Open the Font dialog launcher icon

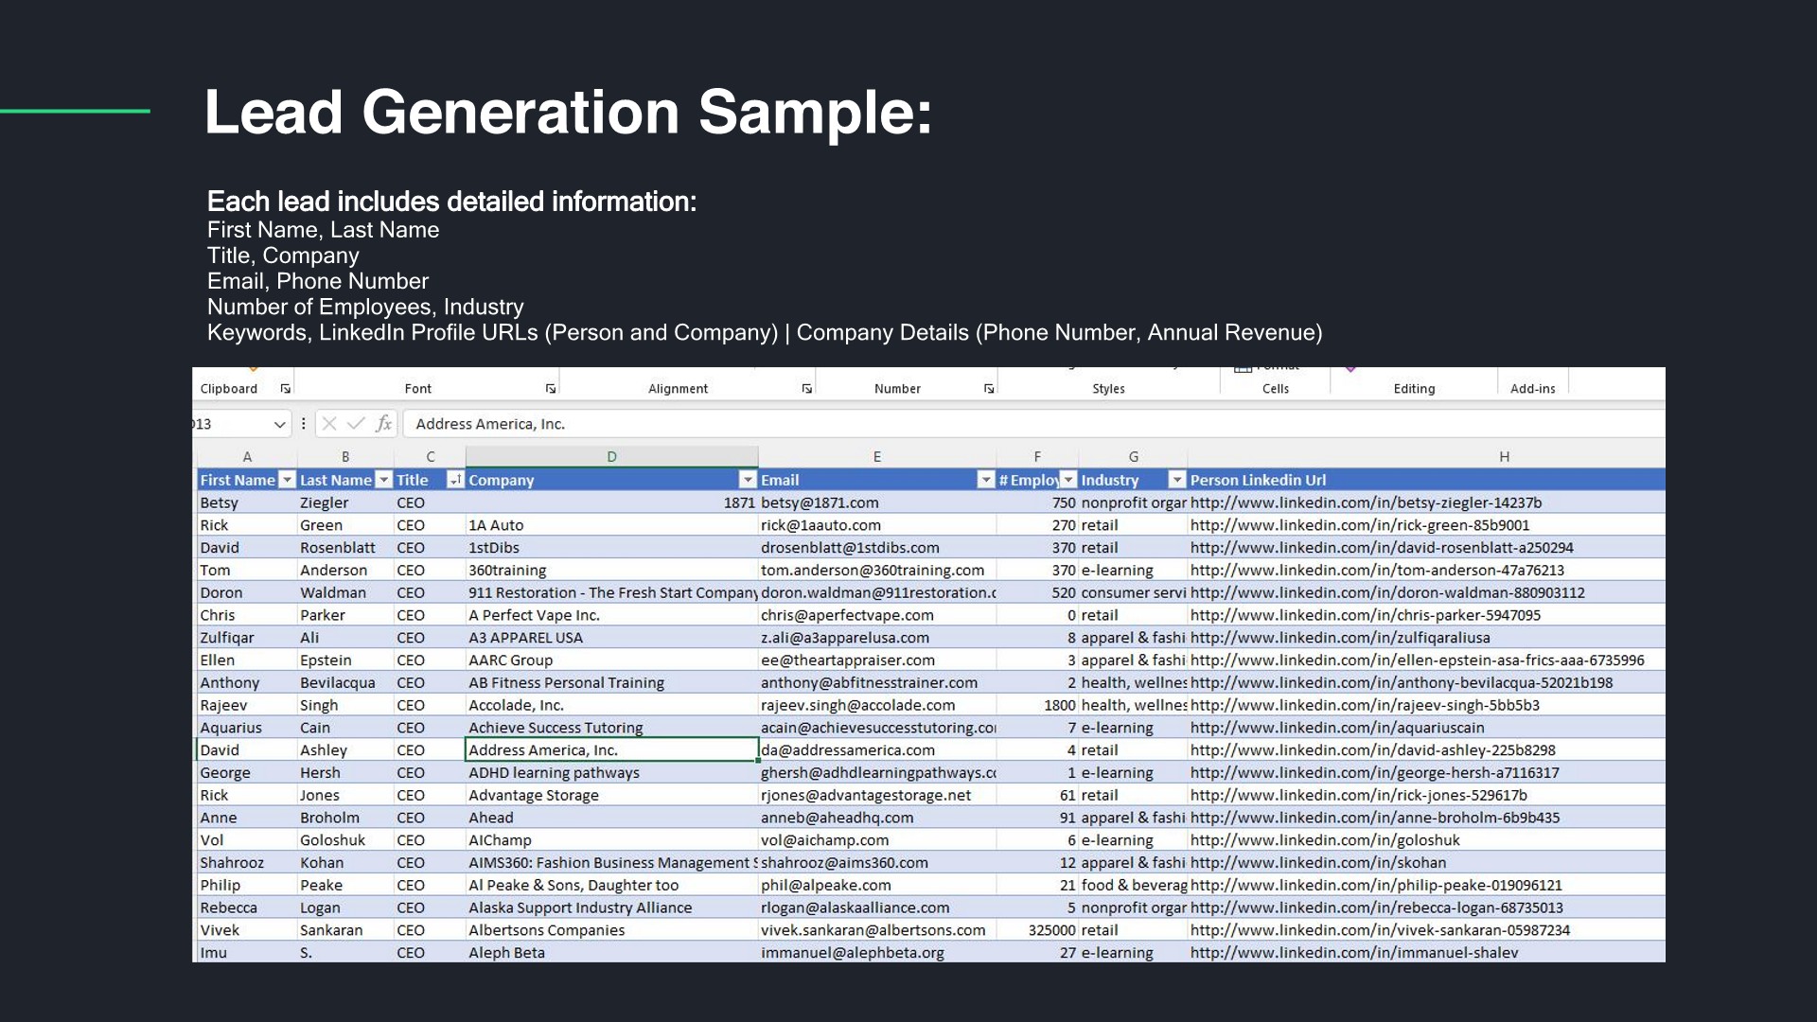[551, 388]
